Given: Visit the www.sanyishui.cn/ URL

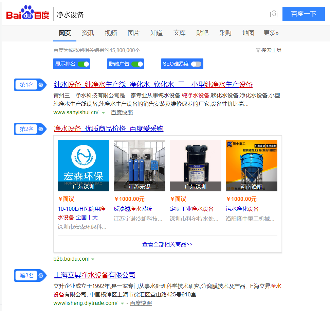Looking at the screenshot, I should pos(76,113).
